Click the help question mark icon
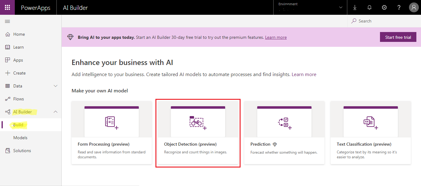421x186 pixels. [x=399, y=7]
